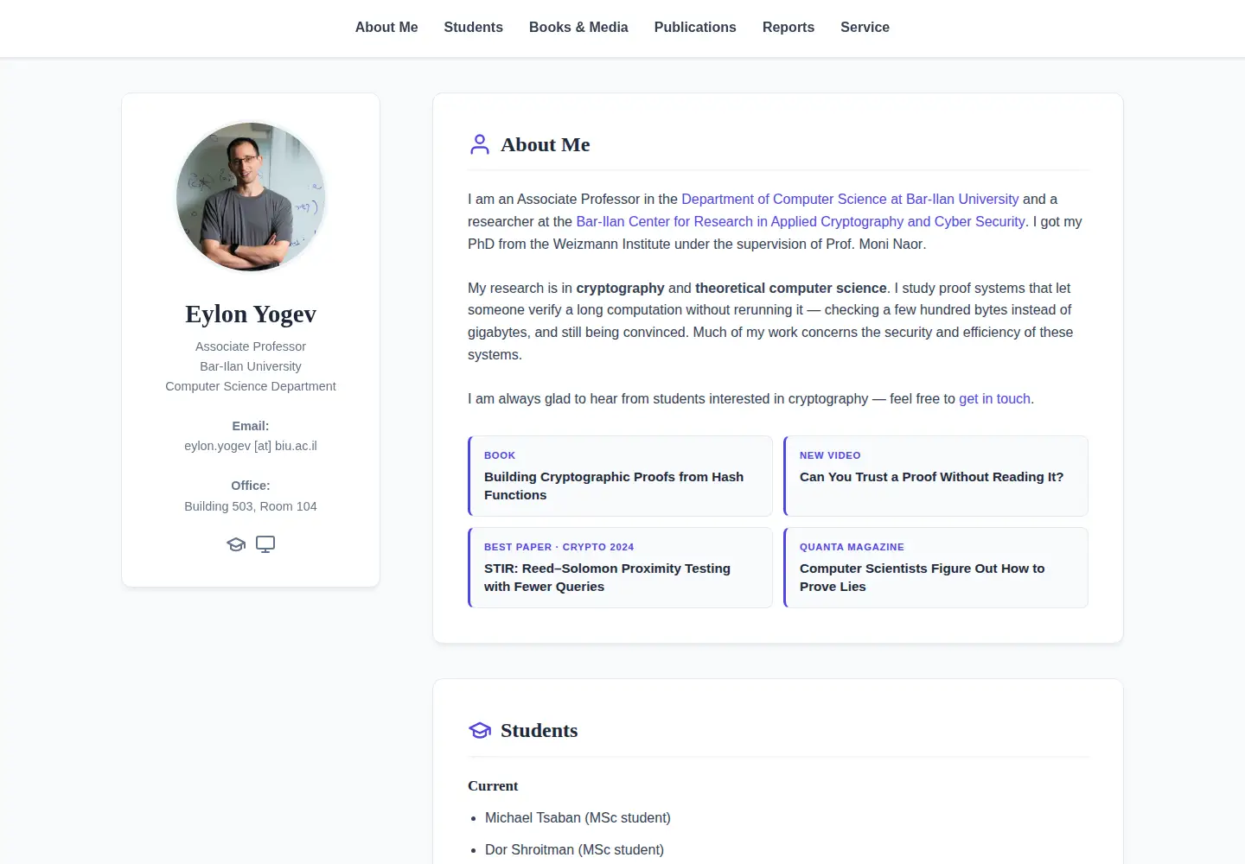Select Publications in the top navigation
This screenshot has width=1245, height=864.
[695, 27]
